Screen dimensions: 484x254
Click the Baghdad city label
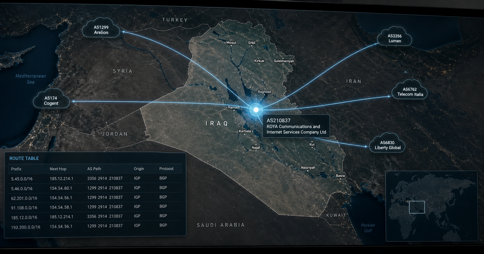click(x=264, y=92)
